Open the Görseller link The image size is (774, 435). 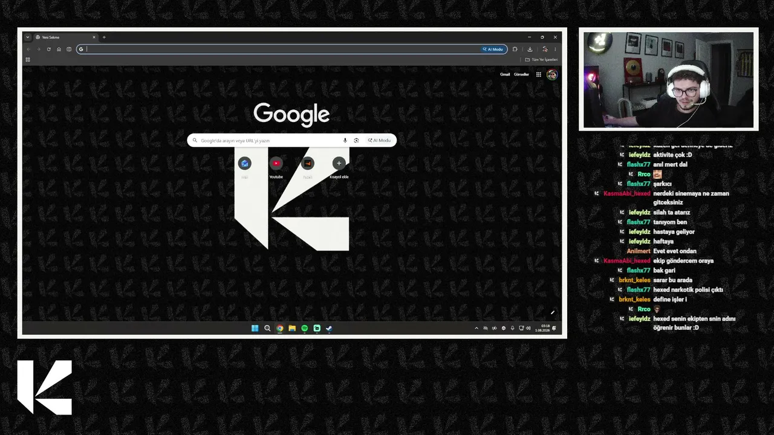(521, 74)
